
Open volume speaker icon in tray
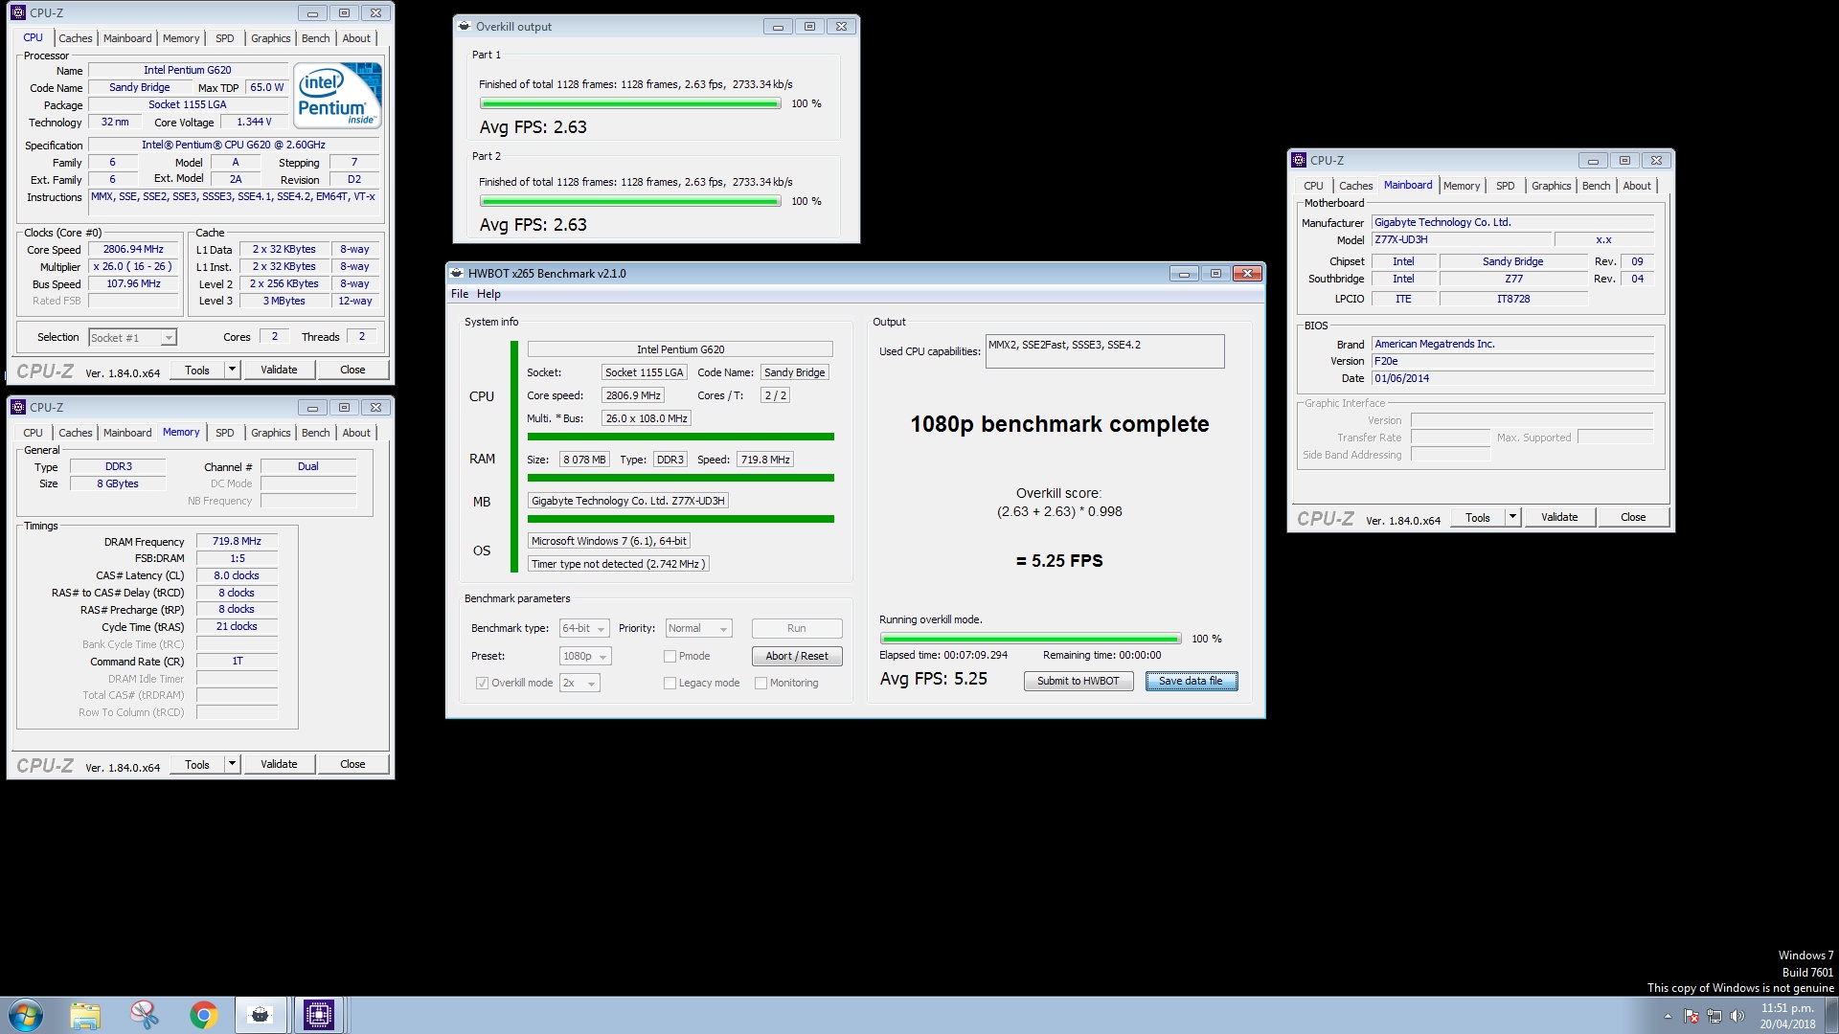pyautogui.click(x=1737, y=1016)
